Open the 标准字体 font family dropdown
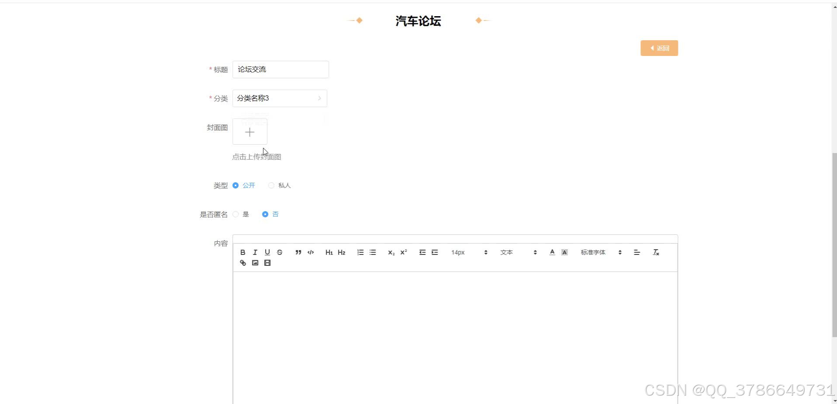The height and width of the screenshot is (404, 837). [593, 252]
